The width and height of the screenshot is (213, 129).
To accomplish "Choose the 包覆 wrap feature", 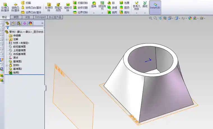I will [124, 3].
